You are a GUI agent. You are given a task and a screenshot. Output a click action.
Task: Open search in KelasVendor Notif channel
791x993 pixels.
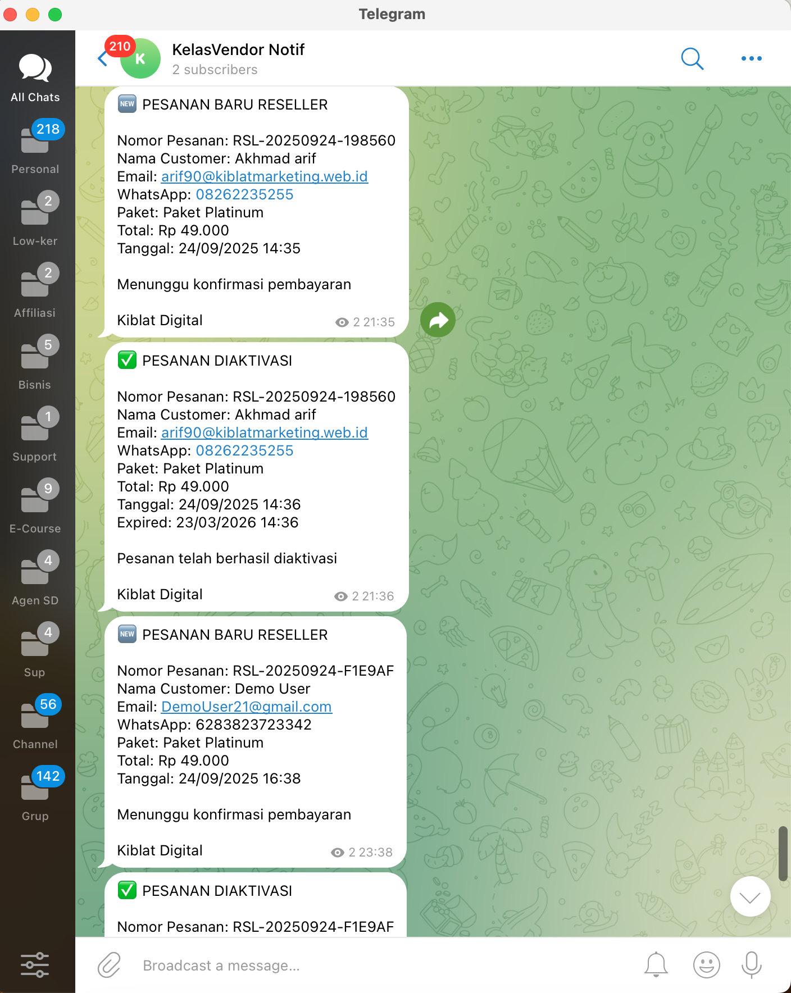pos(692,58)
